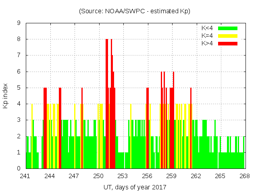Screen dimensions: 258x193
Task: Click the 268 tick label on x-axis
Action: point(244,176)
